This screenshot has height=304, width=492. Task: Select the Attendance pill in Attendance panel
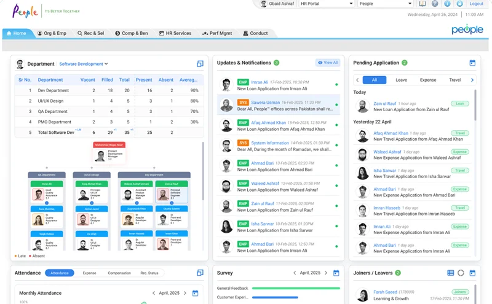[60, 273]
